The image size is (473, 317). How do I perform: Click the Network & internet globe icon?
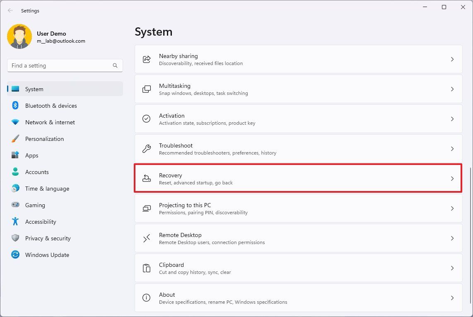point(15,122)
